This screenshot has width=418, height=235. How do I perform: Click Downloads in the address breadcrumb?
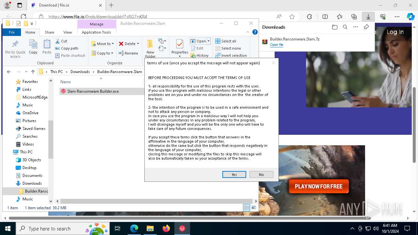pyautogui.click(x=80, y=72)
